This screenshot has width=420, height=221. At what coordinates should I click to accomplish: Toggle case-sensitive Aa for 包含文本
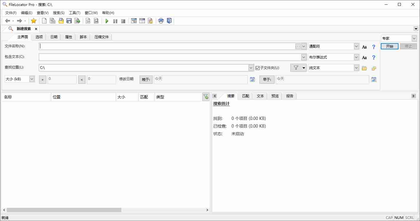[364, 57]
